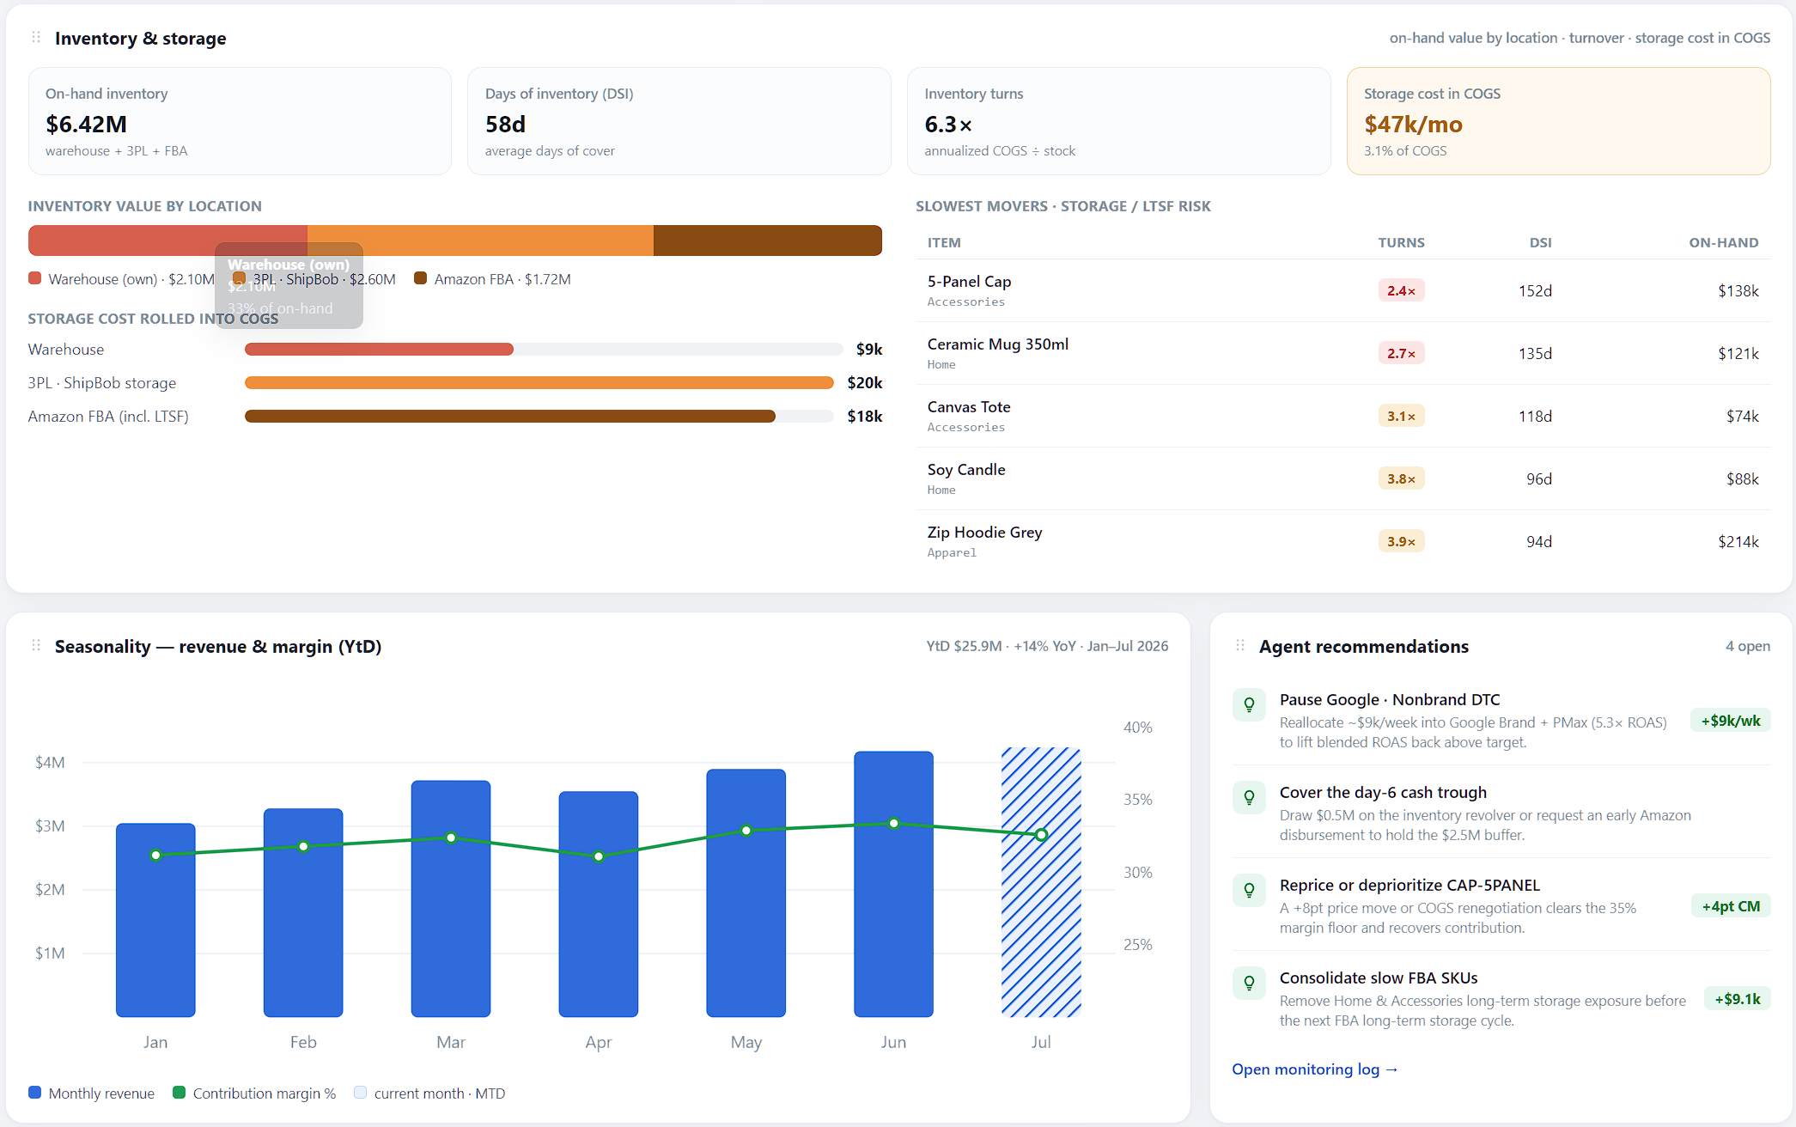Image resolution: width=1796 pixels, height=1127 pixels.
Task: Select the Storage cost in COGS card
Action: [1558, 121]
